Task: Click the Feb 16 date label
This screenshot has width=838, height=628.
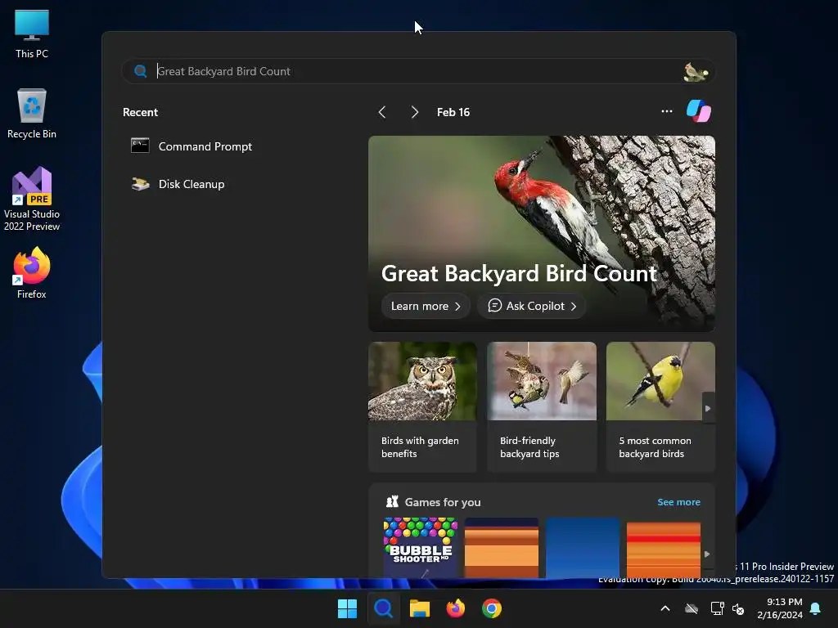Action: tap(453, 112)
